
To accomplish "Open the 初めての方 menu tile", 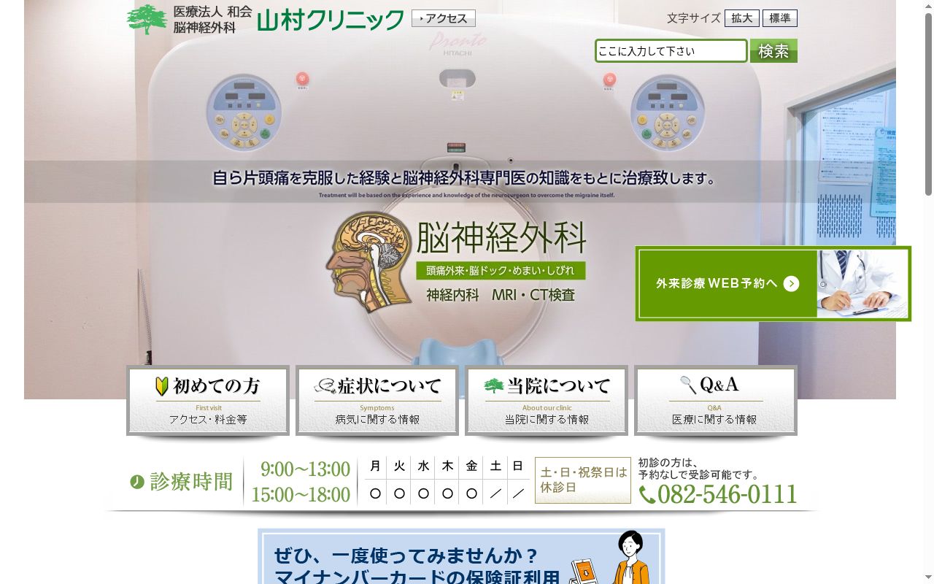I will pyautogui.click(x=208, y=401).
